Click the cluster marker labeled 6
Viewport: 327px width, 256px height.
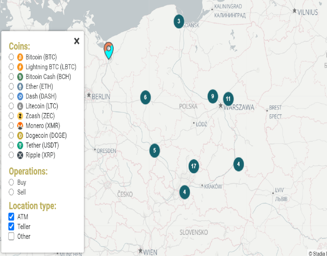[146, 97]
